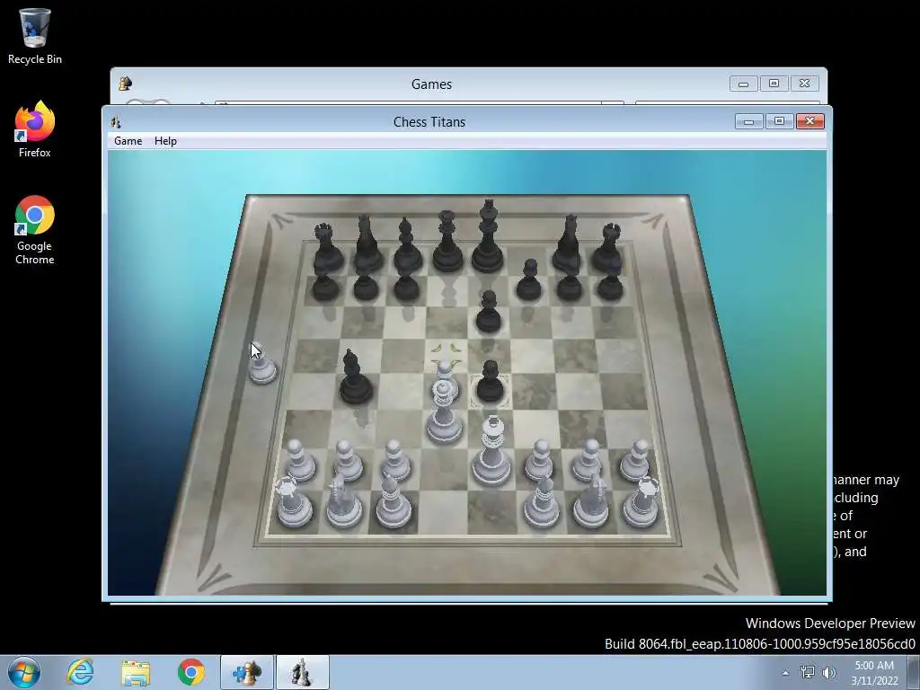This screenshot has height=690, width=920.
Task: Click the white rook in the bottom-left corner
Action: coord(293,502)
